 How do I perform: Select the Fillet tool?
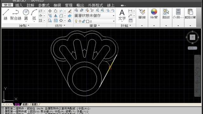[61, 16]
